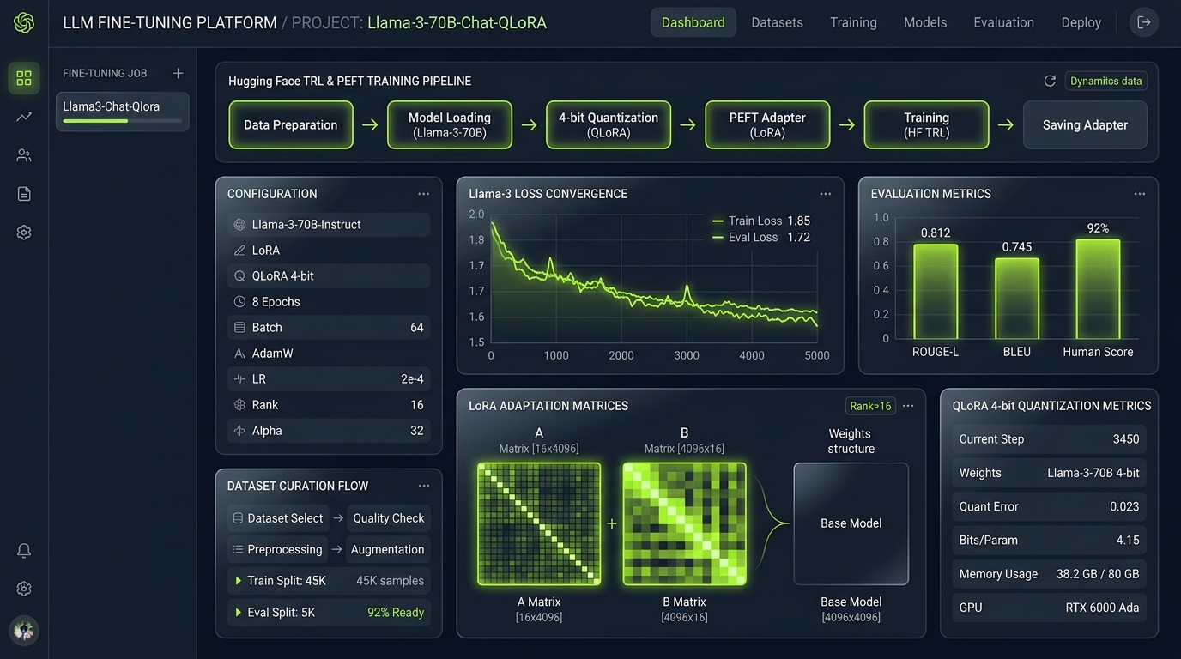Click the Memory Usage 38.2 GB / 80 GB value
The width and height of the screenshot is (1181, 659).
(1098, 574)
